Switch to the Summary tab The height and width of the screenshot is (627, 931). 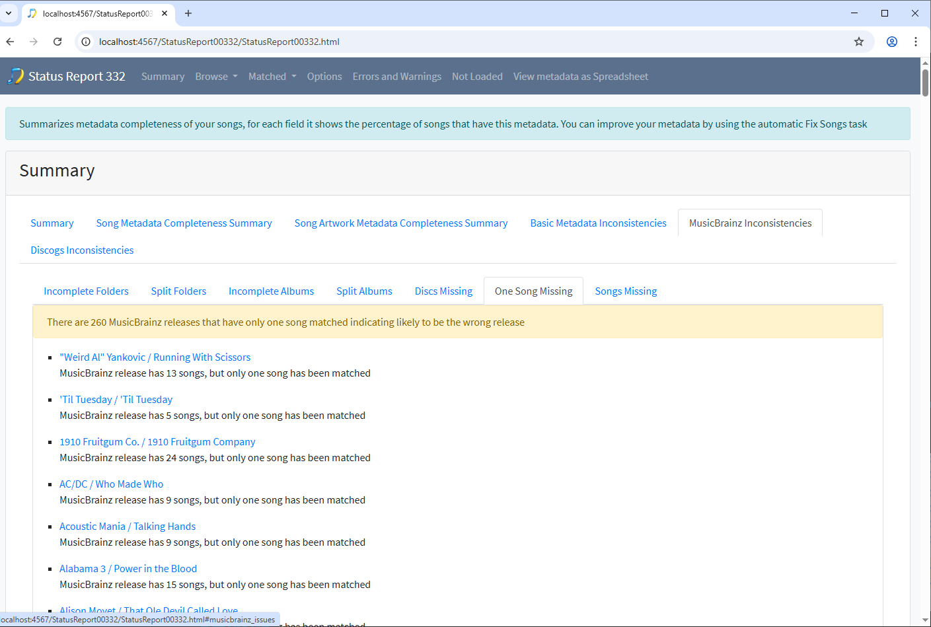tap(52, 223)
